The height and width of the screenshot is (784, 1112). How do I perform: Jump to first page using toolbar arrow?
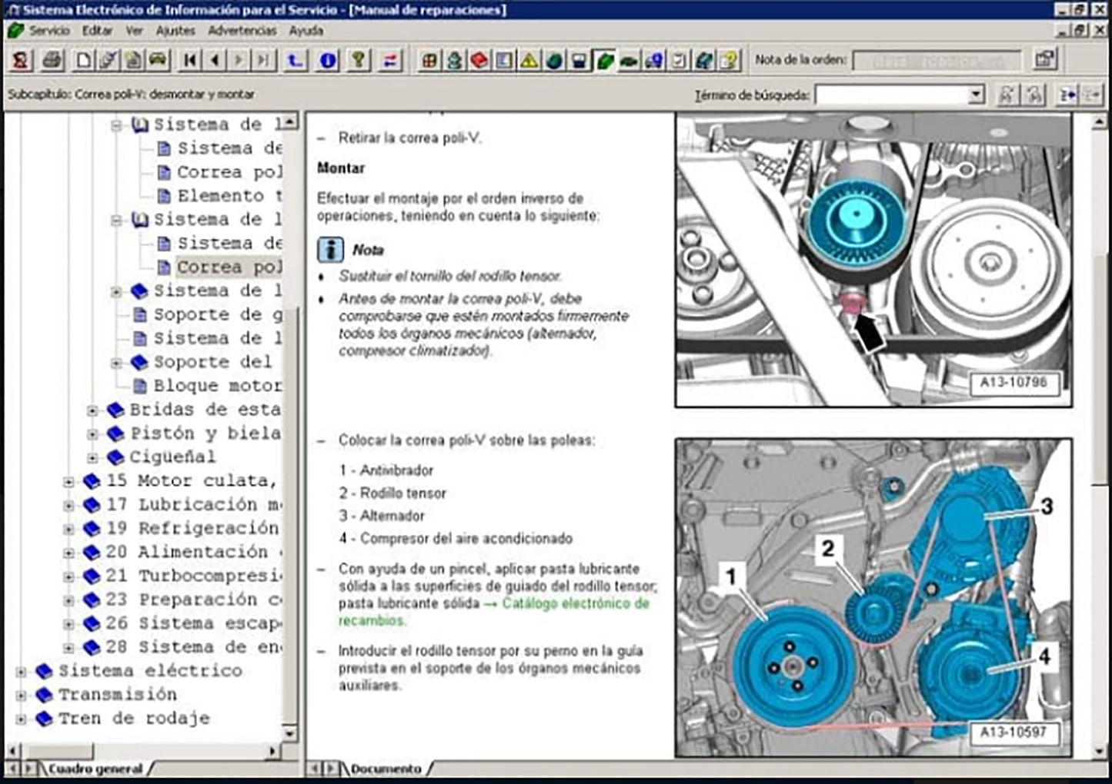pos(190,60)
